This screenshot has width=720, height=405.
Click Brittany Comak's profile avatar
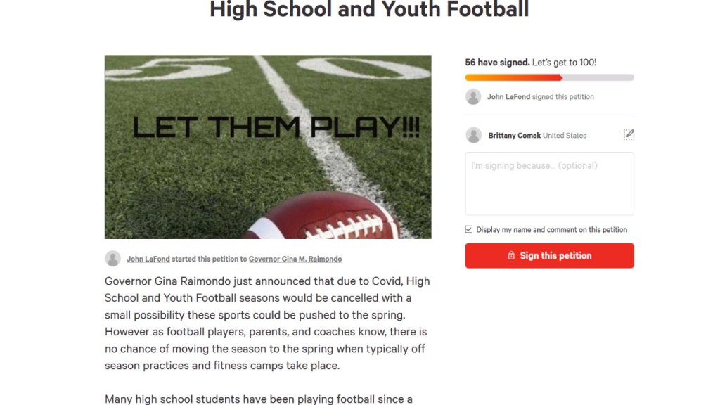[474, 135]
